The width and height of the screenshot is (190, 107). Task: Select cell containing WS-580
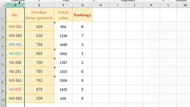[15, 36]
